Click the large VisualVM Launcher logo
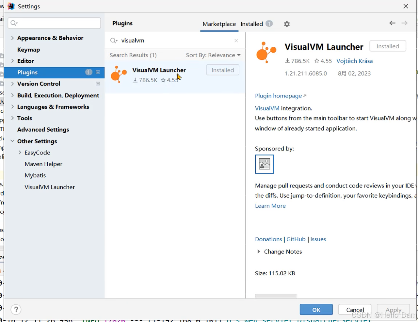Image resolution: width=418 pixels, height=322 pixels. [x=266, y=52]
